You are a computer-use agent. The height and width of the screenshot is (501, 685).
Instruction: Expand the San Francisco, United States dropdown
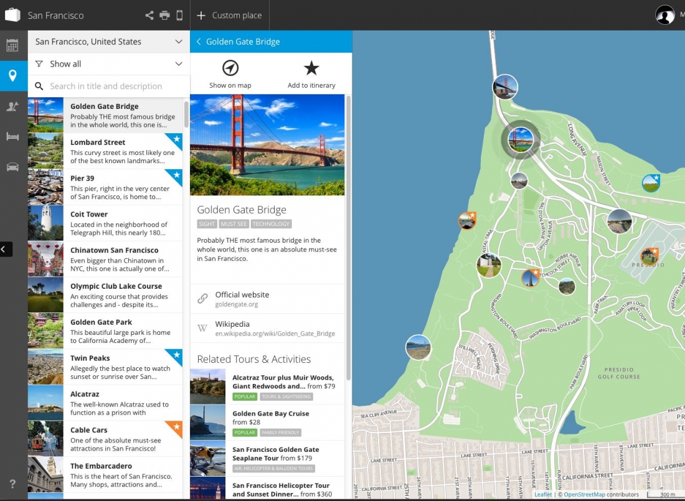click(x=178, y=42)
